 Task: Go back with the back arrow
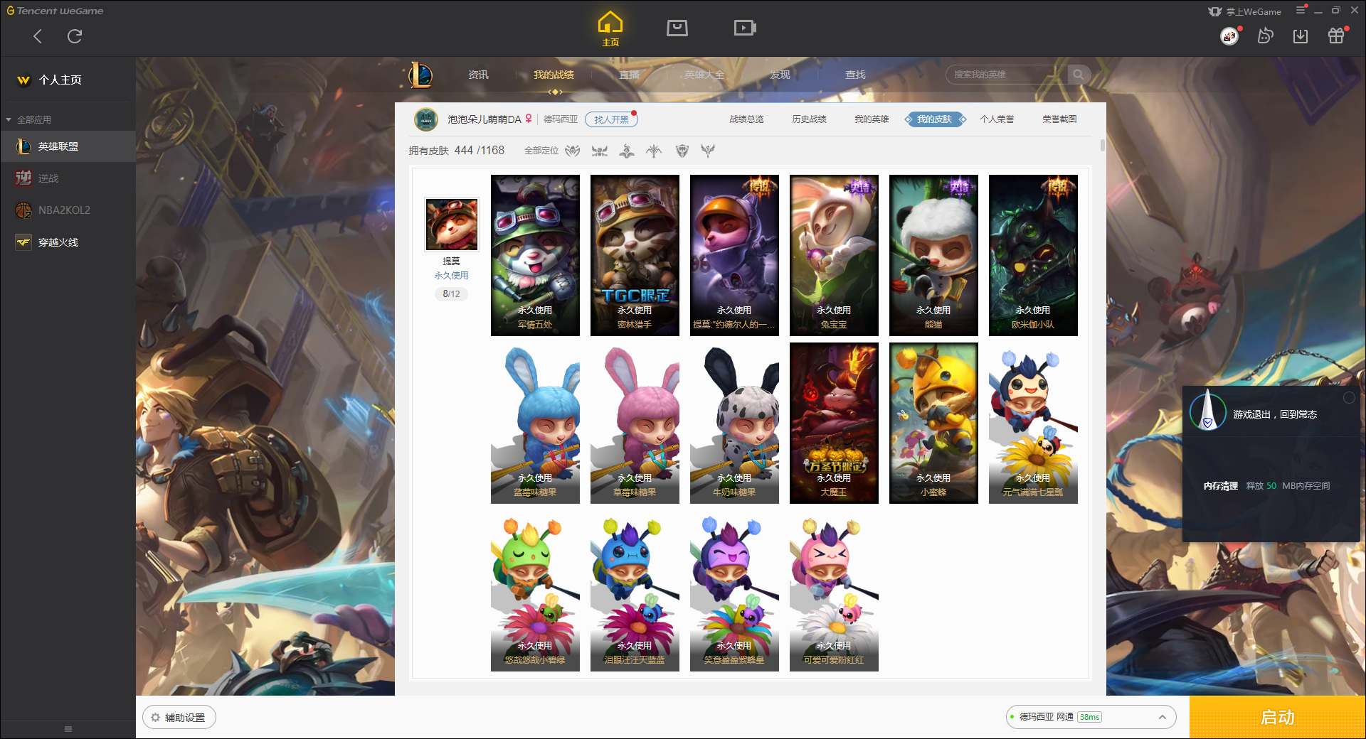(x=38, y=36)
